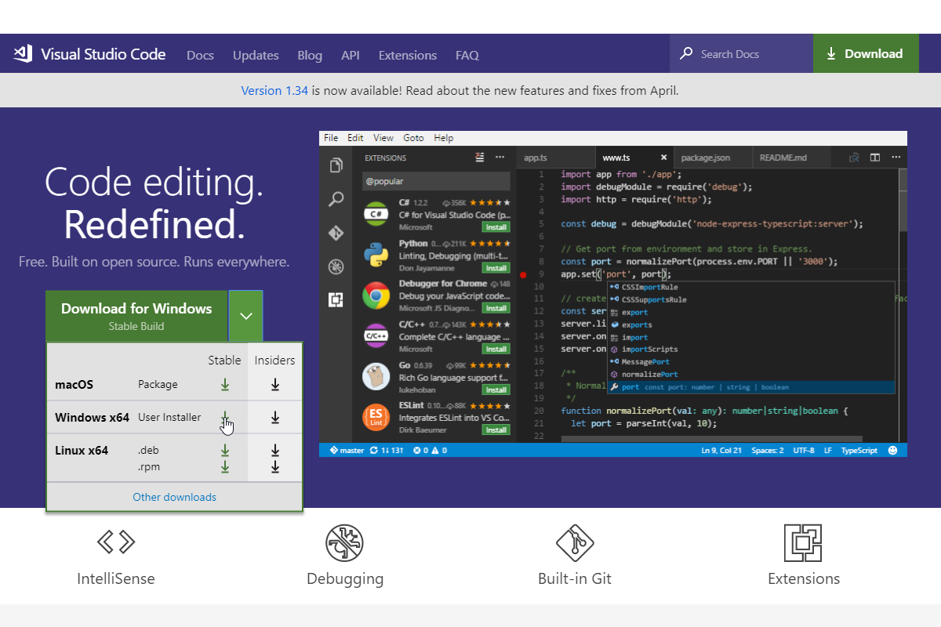941x627 pixels.
Task: Open the API page
Action: 351,55
